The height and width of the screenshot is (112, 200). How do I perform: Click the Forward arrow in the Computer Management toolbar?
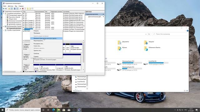6,9
